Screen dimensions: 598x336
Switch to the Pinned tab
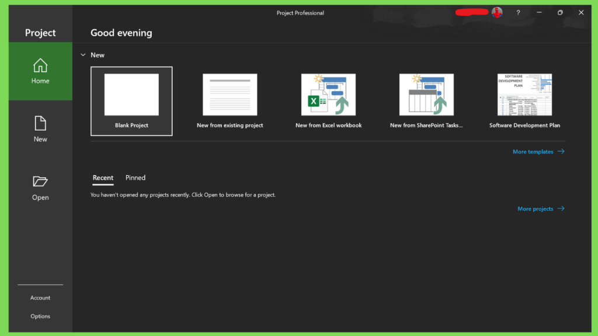[135, 178]
